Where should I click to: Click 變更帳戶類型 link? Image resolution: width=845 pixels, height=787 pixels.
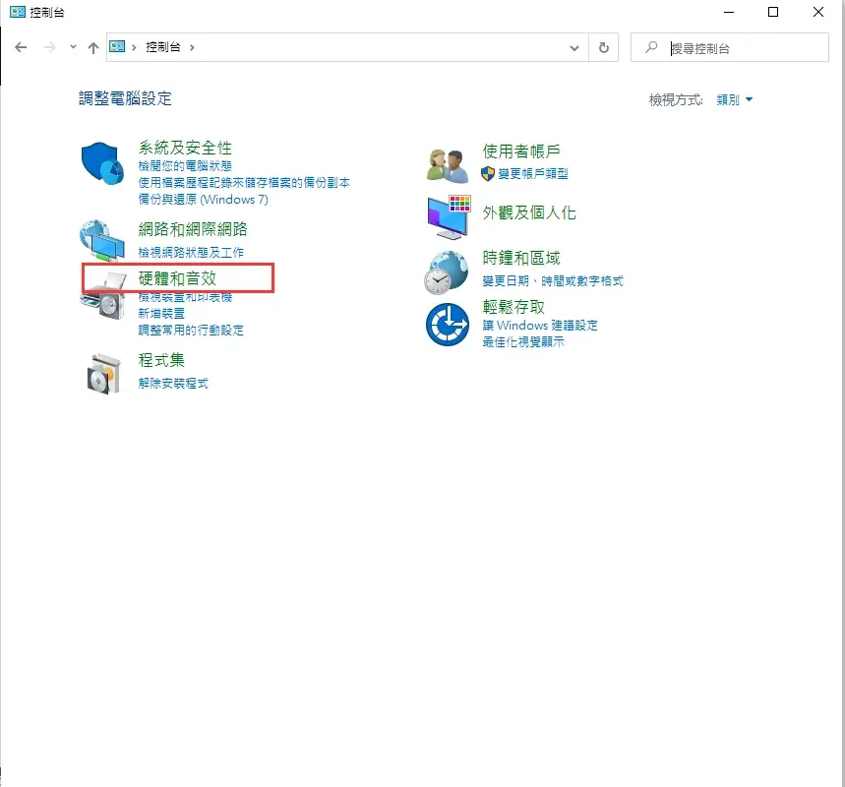tap(533, 173)
